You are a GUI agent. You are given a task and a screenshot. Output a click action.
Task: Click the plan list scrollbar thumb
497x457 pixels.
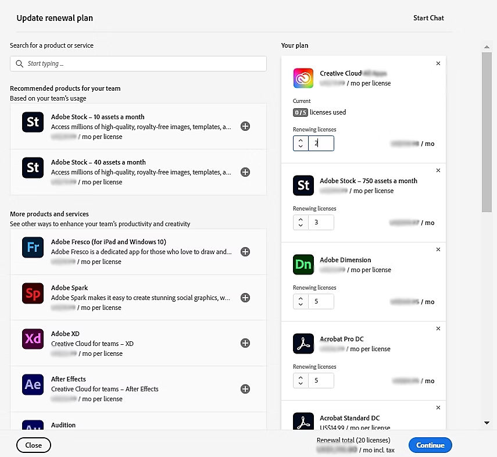487,132
